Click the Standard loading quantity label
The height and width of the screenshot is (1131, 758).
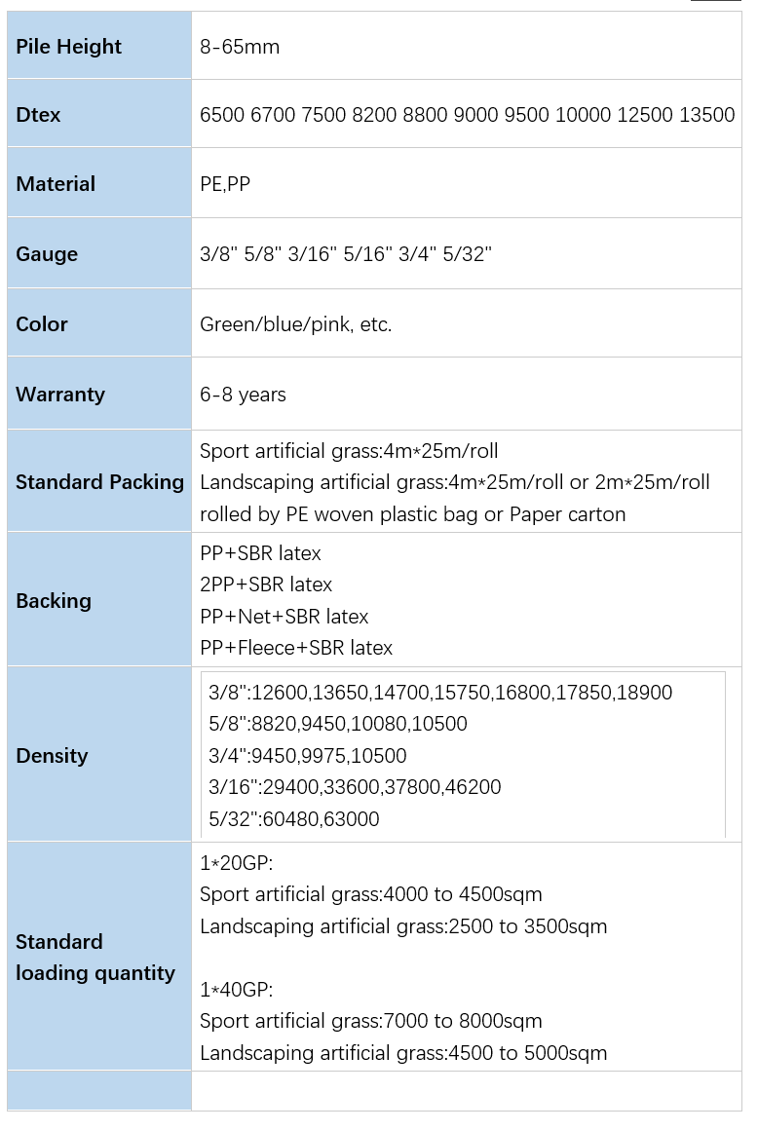(95, 958)
